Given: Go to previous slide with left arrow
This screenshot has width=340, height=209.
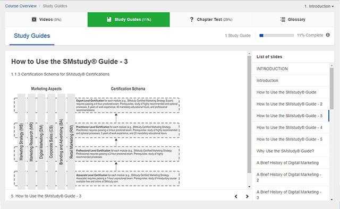Looking at the screenshot, I should click(x=236, y=196).
